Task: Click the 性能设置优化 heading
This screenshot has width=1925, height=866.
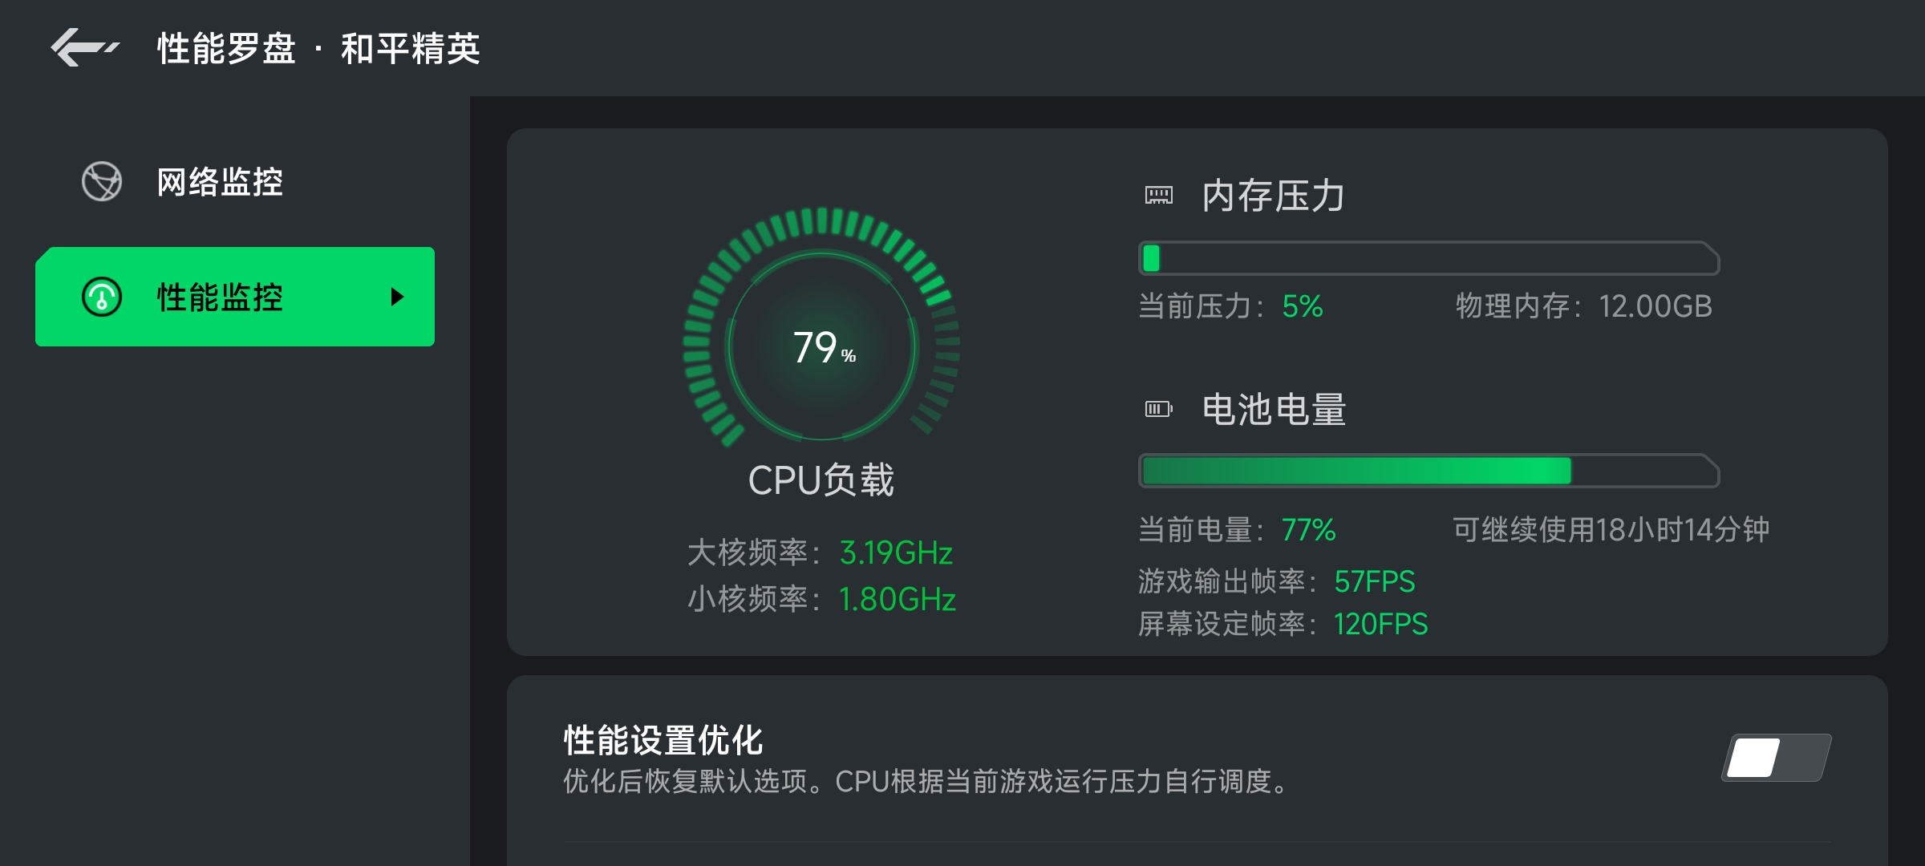Action: tap(663, 739)
